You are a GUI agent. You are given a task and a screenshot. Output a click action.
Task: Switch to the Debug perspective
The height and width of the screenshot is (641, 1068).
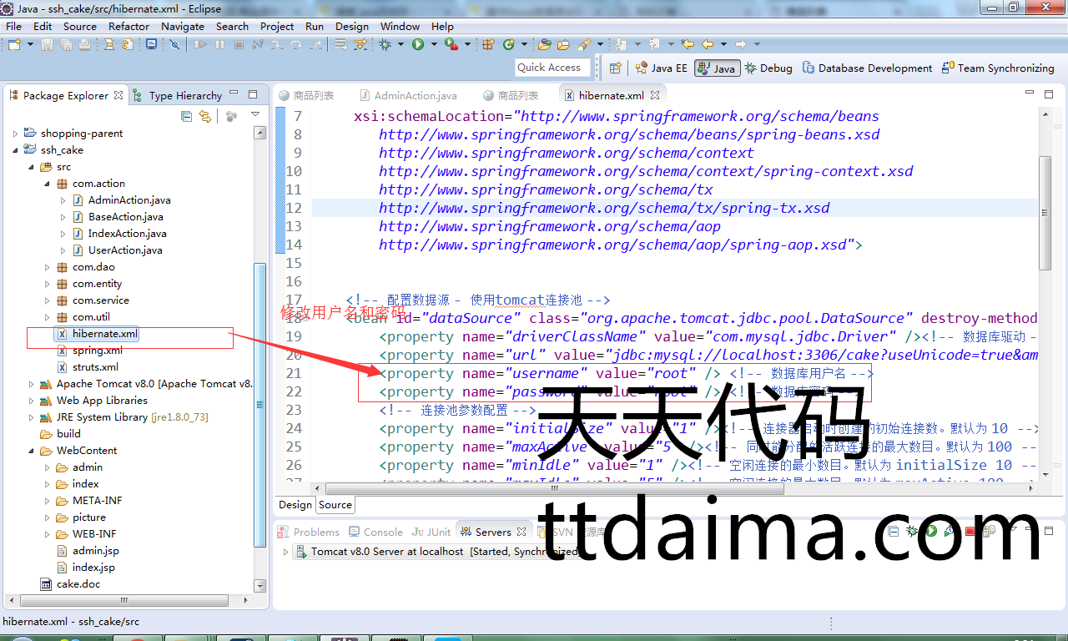click(x=768, y=68)
